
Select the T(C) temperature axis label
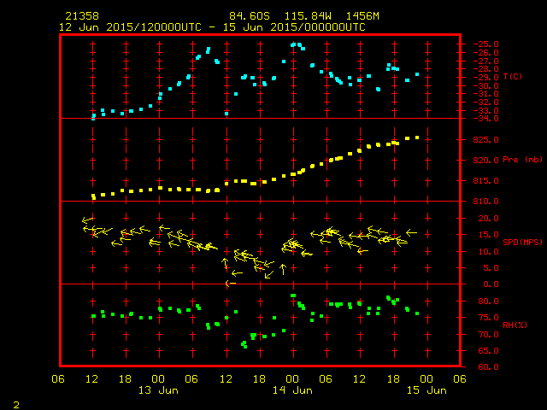[x=513, y=76]
